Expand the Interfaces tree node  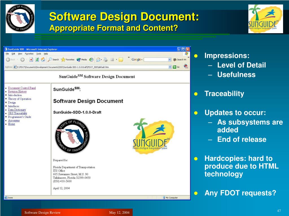(x=6, y=106)
